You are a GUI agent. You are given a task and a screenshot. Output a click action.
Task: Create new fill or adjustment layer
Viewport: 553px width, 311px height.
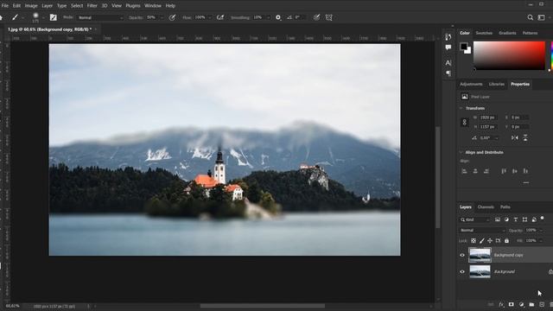[x=521, y=304]
